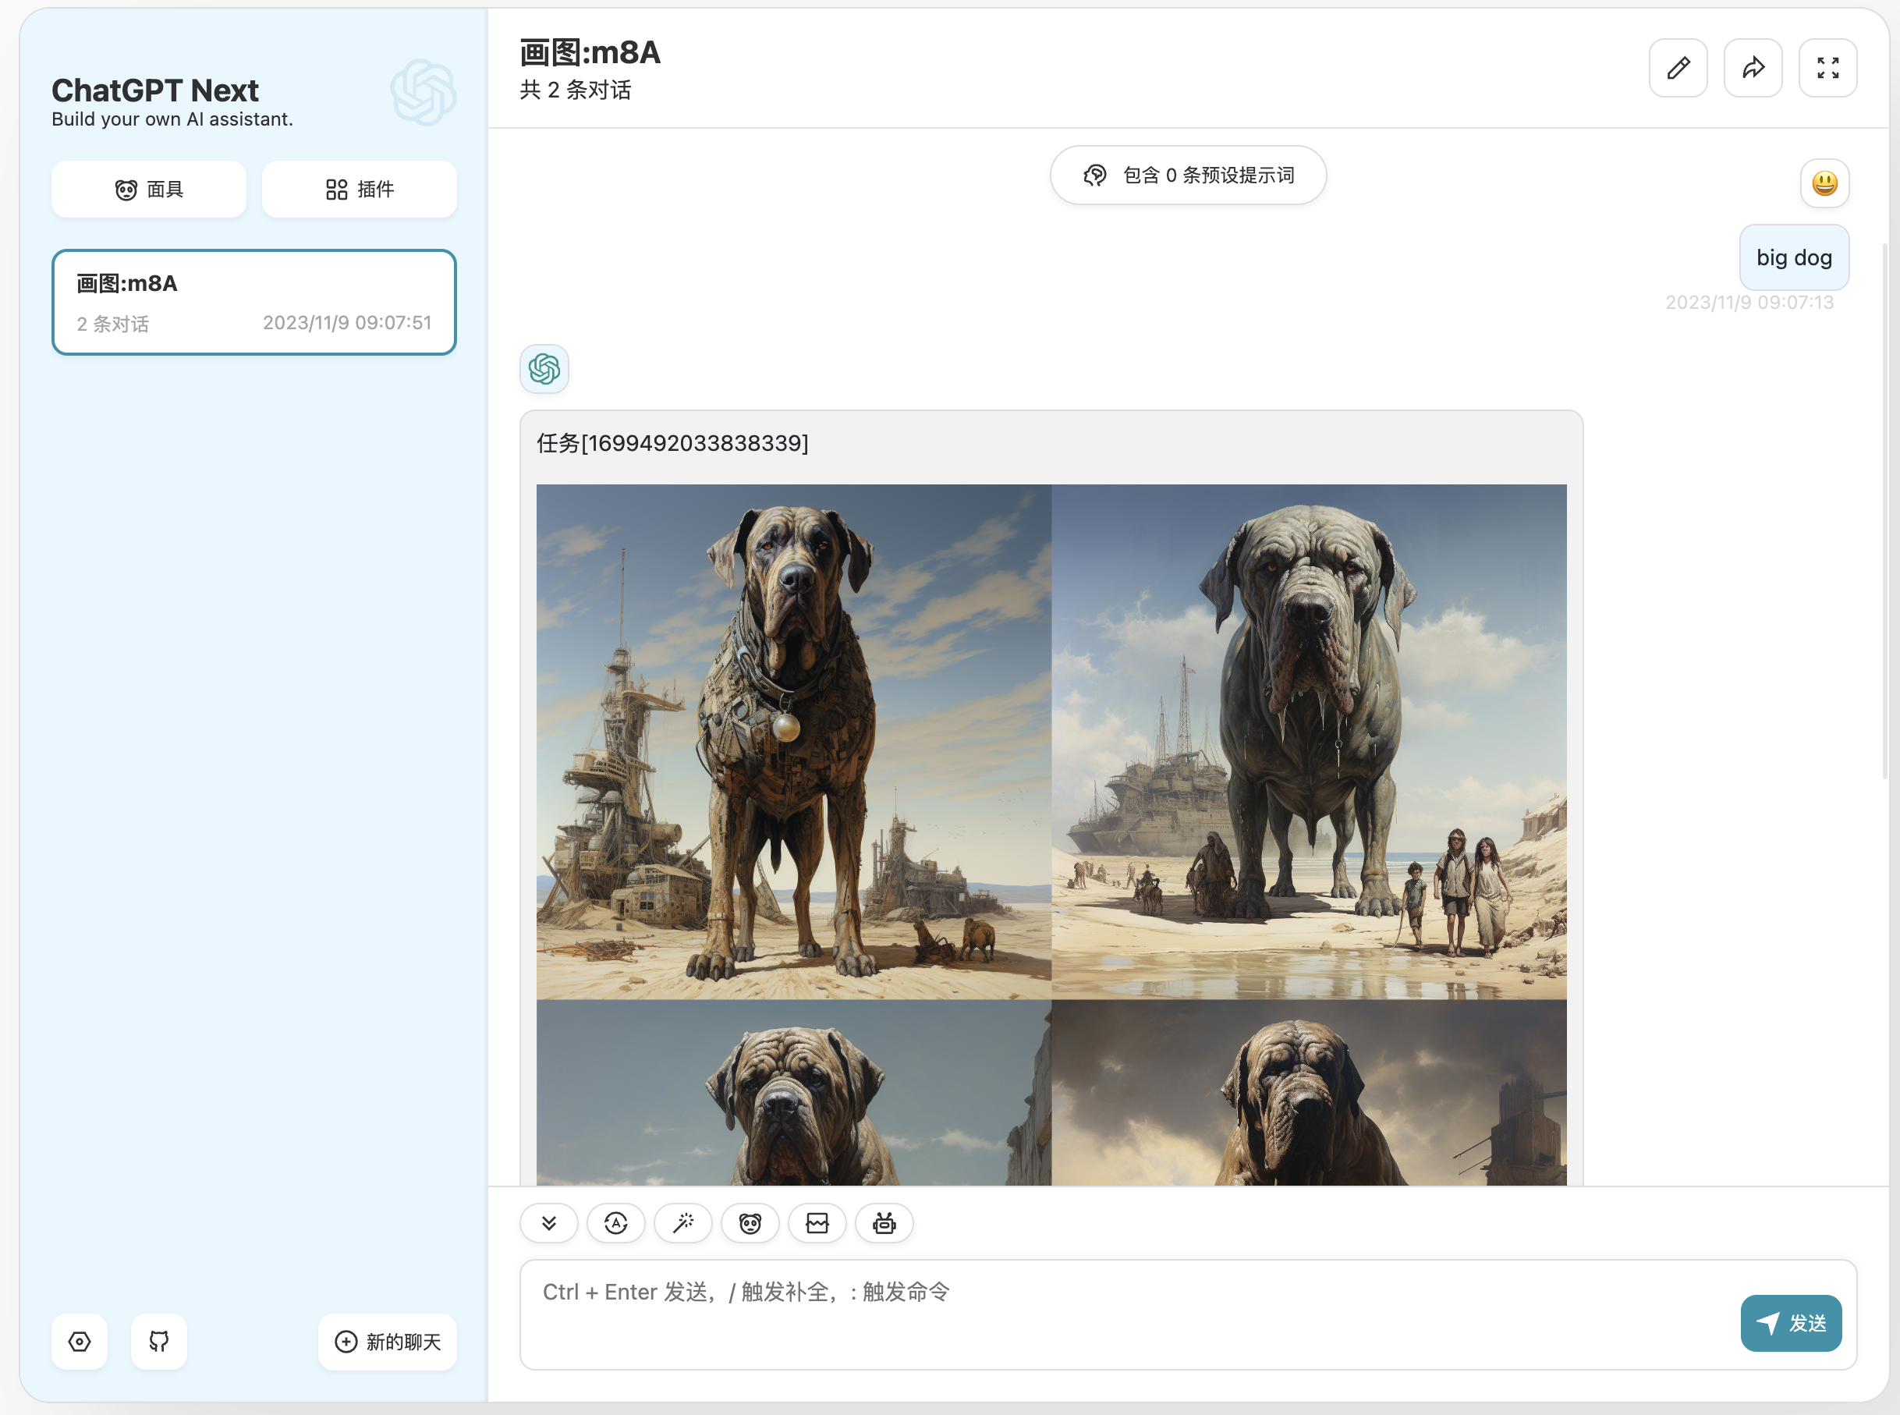The image size is (1900, 1415).
Task: Click the magic wand prompt icon
Action: coord(682,1223)
